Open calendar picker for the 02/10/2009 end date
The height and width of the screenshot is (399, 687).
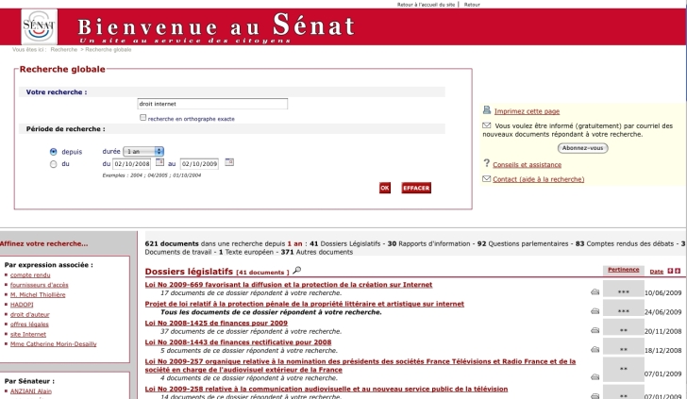click(229, 162)
